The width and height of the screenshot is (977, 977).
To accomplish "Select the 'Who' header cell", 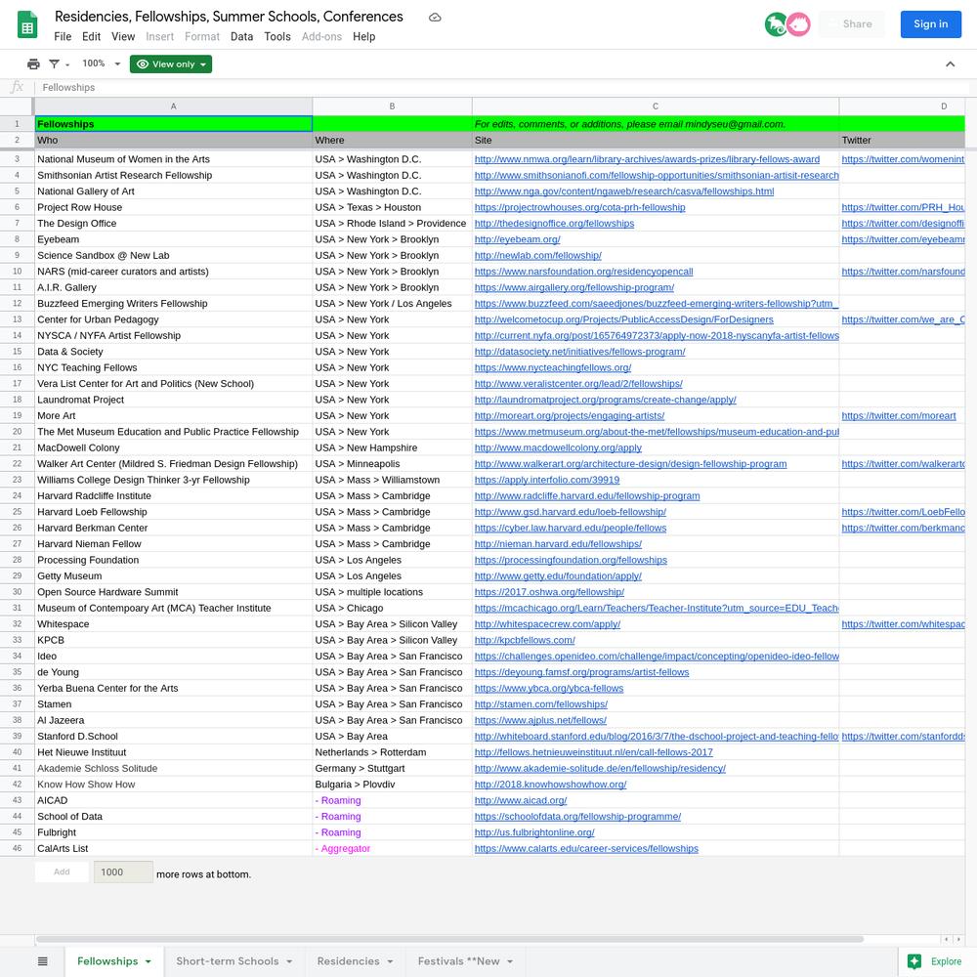I will [x=173, y=140].
